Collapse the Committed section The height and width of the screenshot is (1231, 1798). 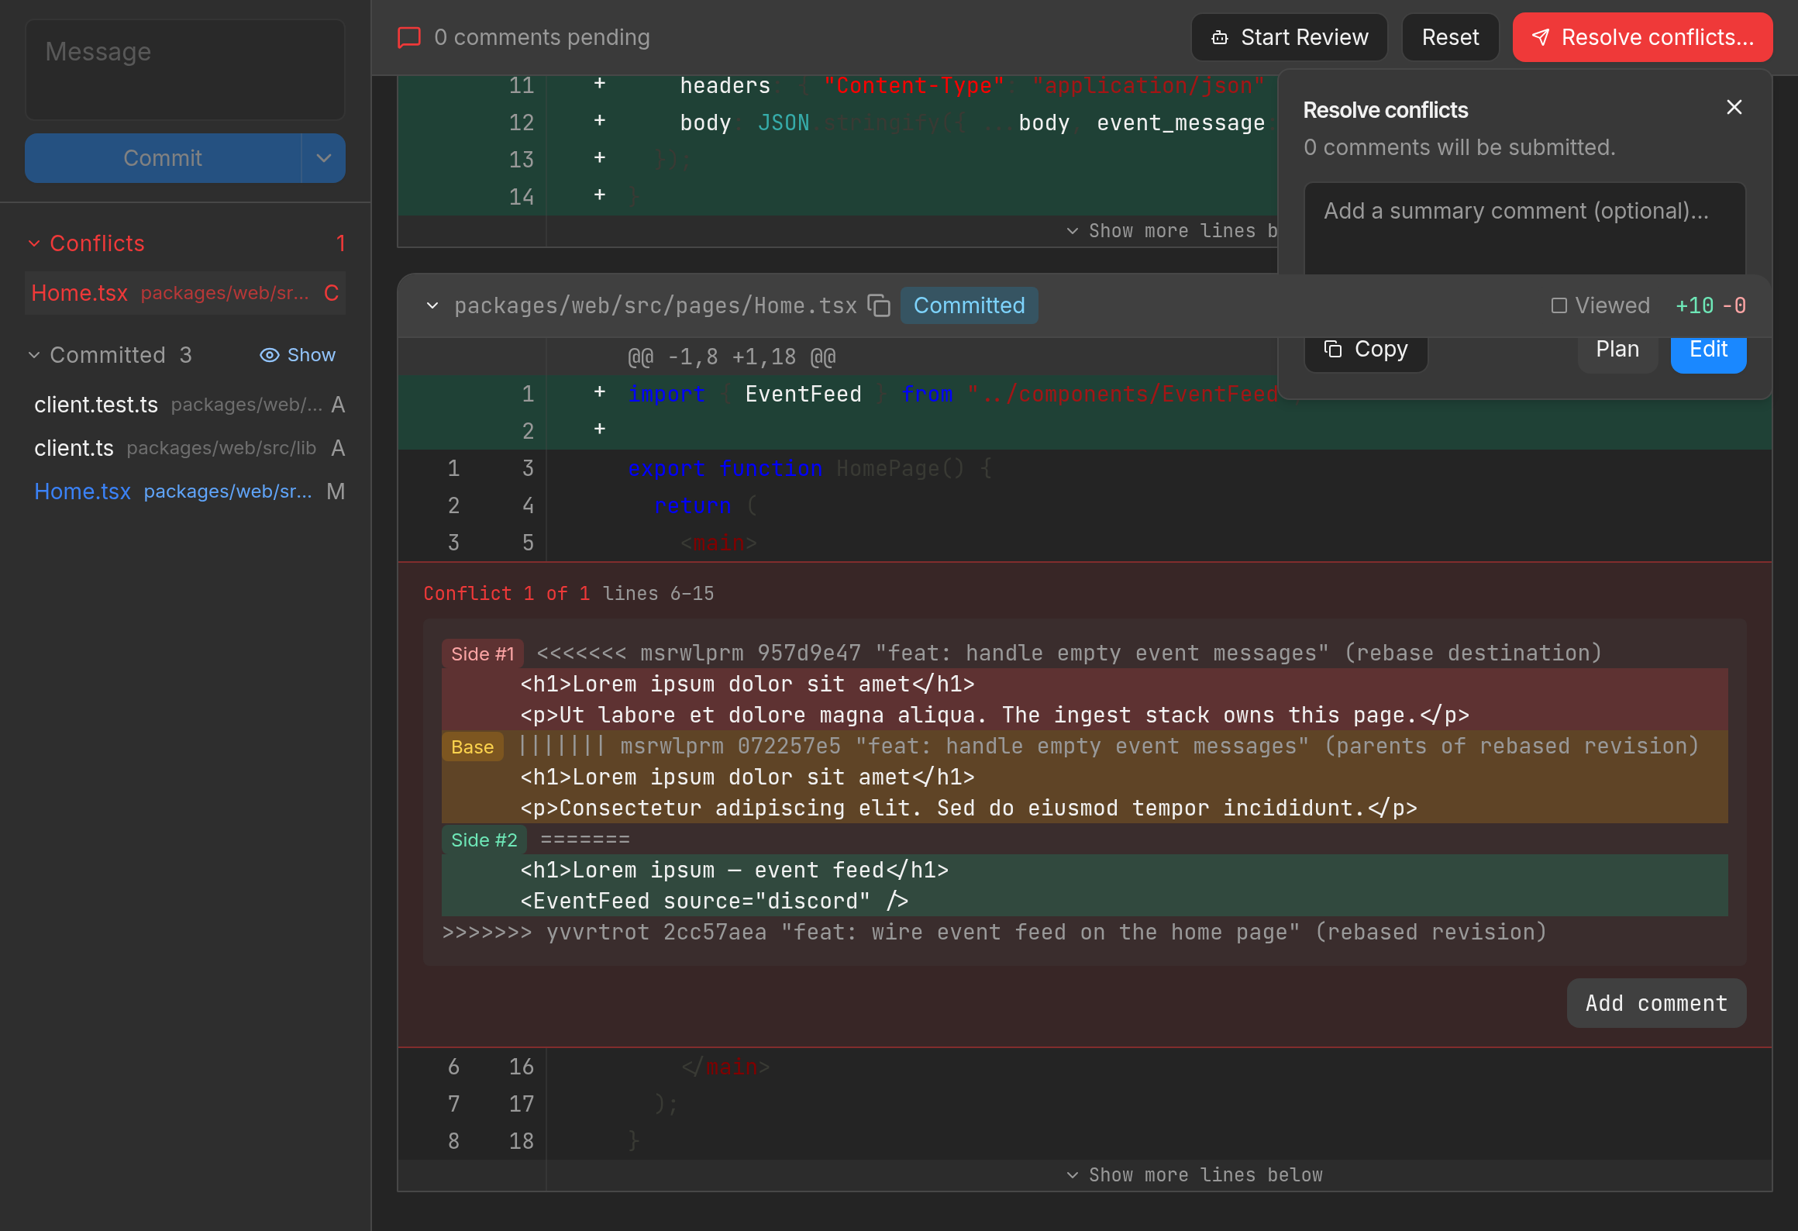tap(34, 355)
